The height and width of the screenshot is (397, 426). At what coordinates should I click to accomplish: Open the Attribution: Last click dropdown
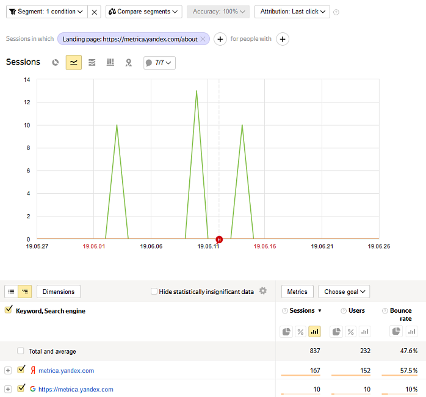[292, 12]
